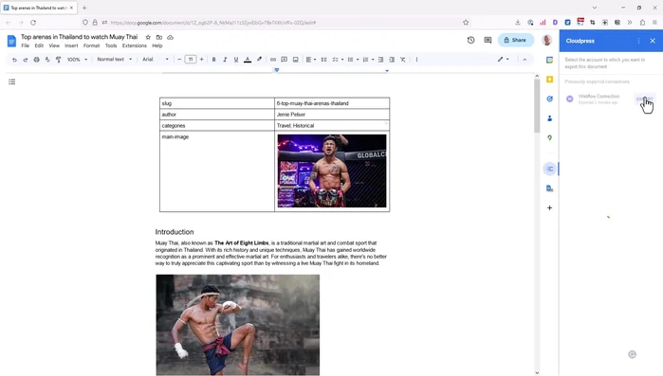Click the Print icon
Screen dimensions: 663x376
pos(36,60)
